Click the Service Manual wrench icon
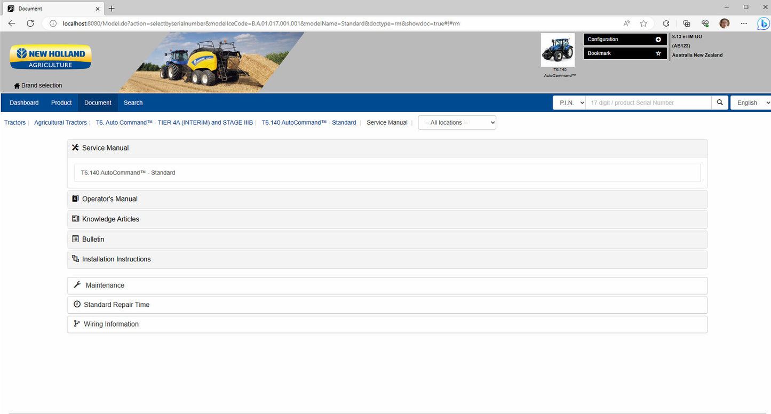 [x=75, y=148]
